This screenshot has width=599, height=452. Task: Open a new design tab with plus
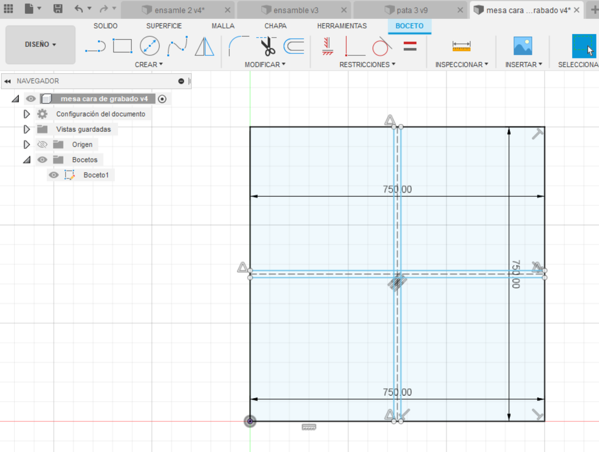[x=594, y=10]
